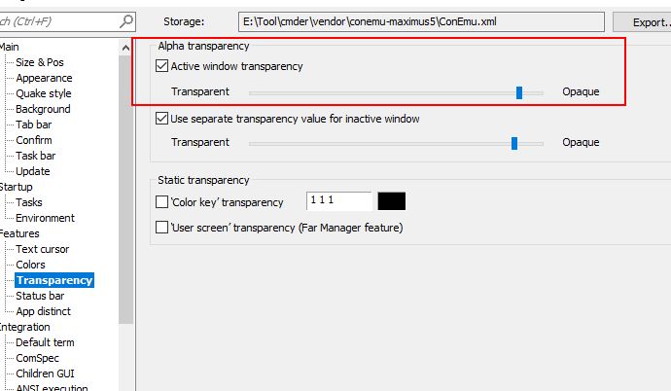671x391 pixels.
Task: Open Status bar settings page
Action: 40,296
